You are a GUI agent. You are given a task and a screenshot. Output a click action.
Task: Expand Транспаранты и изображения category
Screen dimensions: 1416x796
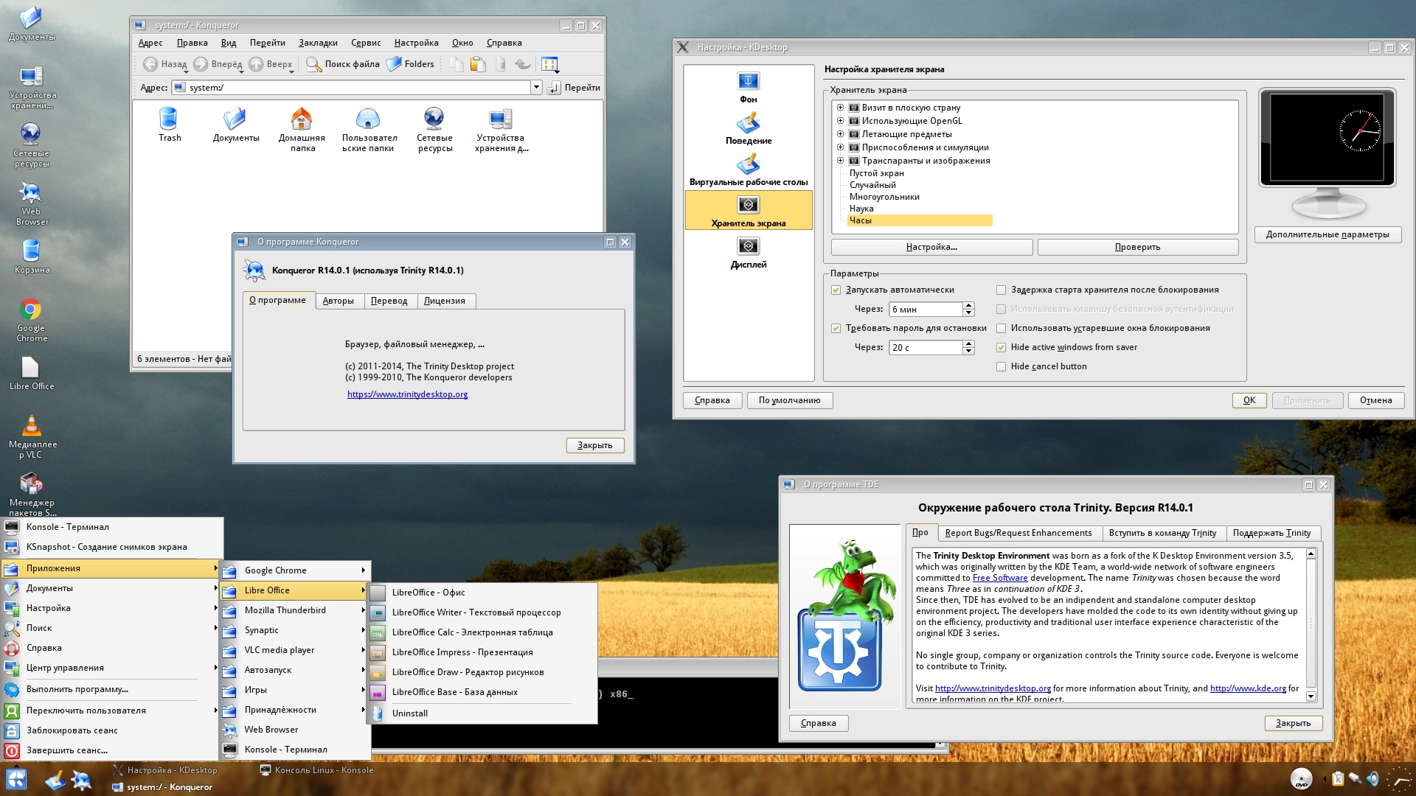840,161
